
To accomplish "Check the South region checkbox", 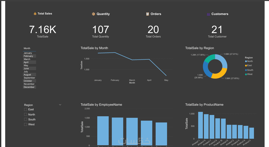I will pos(26,119).
